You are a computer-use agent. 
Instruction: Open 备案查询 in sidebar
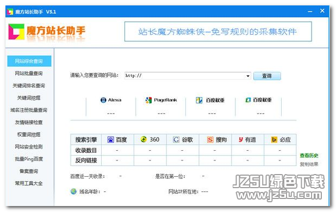29,171
